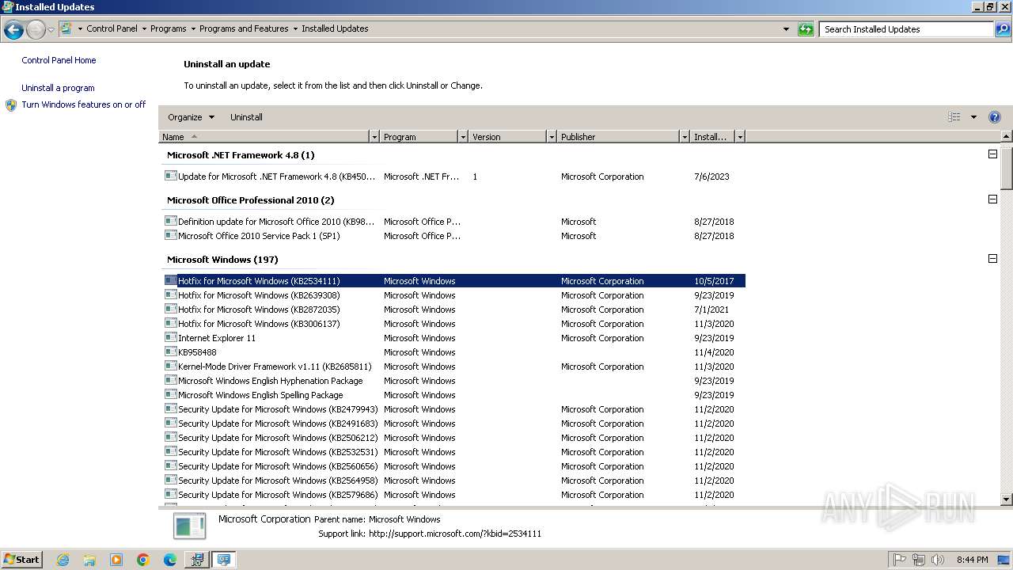Open Turn Windows features on or off
Screen dimensions: 1013x570
coord(84,104)
